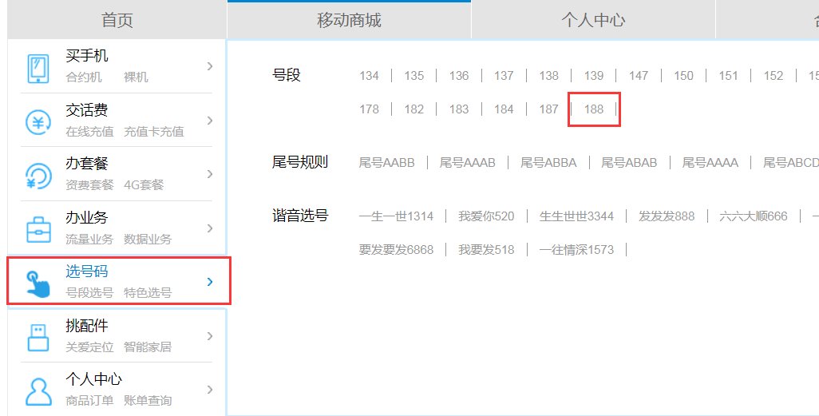Click the person icon beside 个人中心 in sidebar
This screenshot has height=416, width=819.
(x=38, y=392)
